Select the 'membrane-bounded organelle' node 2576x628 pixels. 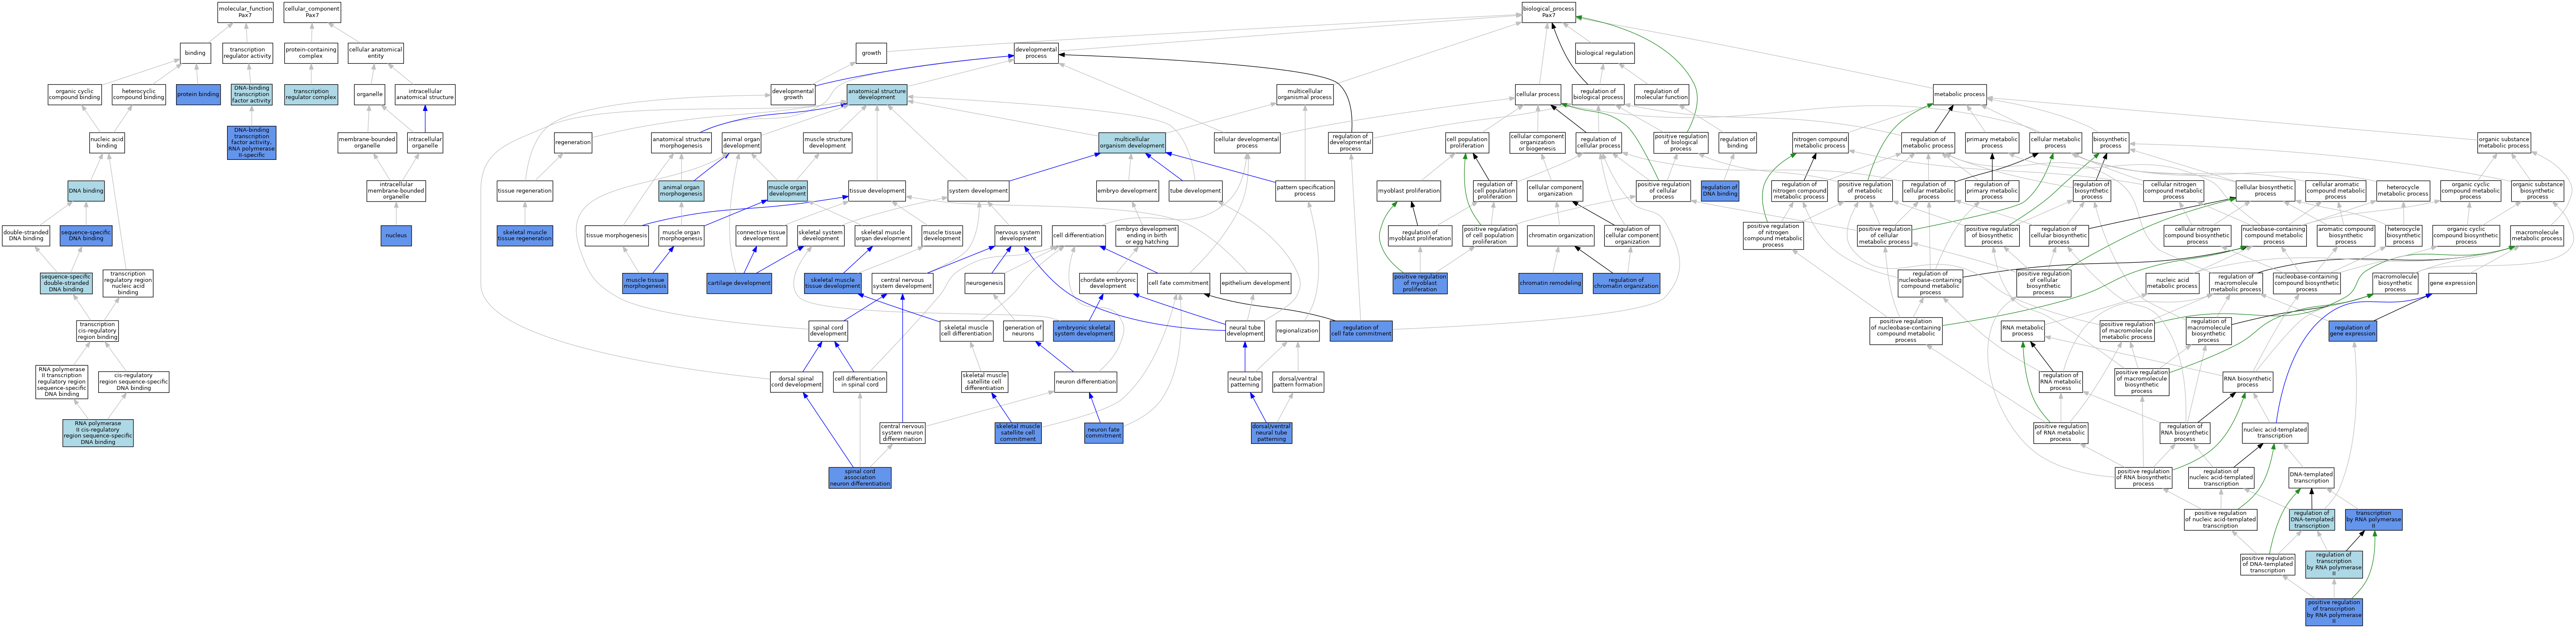coord(367,143)
